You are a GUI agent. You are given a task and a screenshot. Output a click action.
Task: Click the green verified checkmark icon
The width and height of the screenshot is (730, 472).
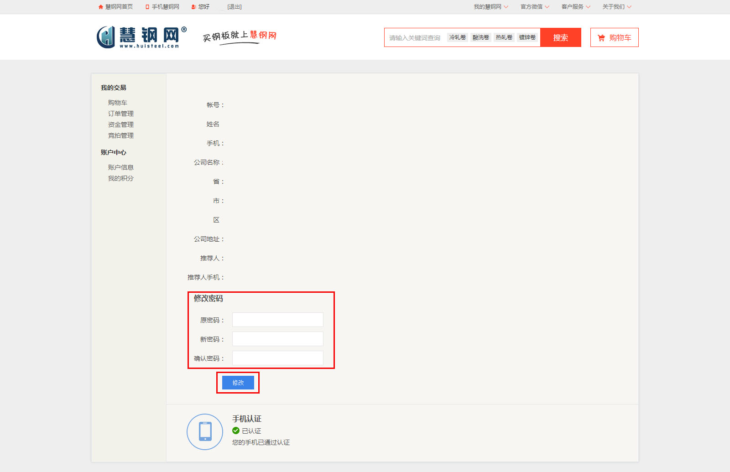236,431
